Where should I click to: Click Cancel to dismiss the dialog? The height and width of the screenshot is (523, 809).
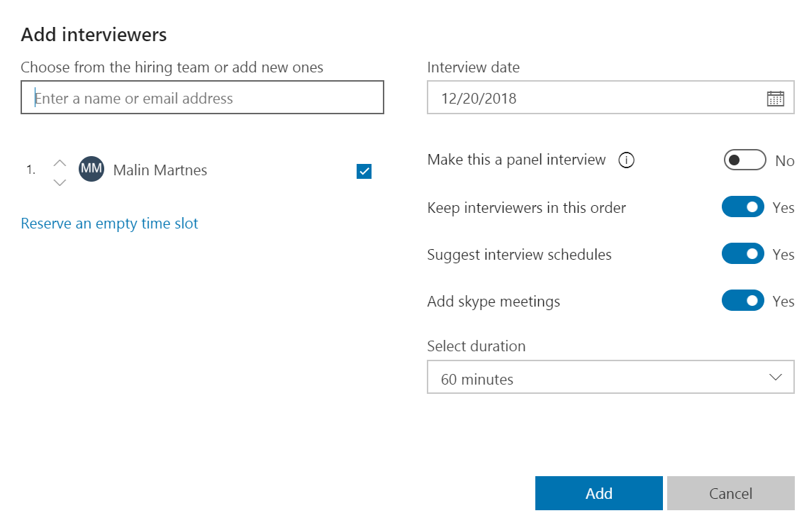point(730,493)
